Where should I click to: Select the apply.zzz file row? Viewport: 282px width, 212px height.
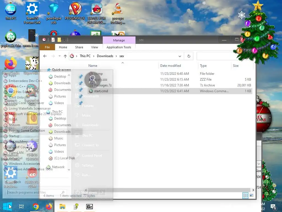point(170,79)
